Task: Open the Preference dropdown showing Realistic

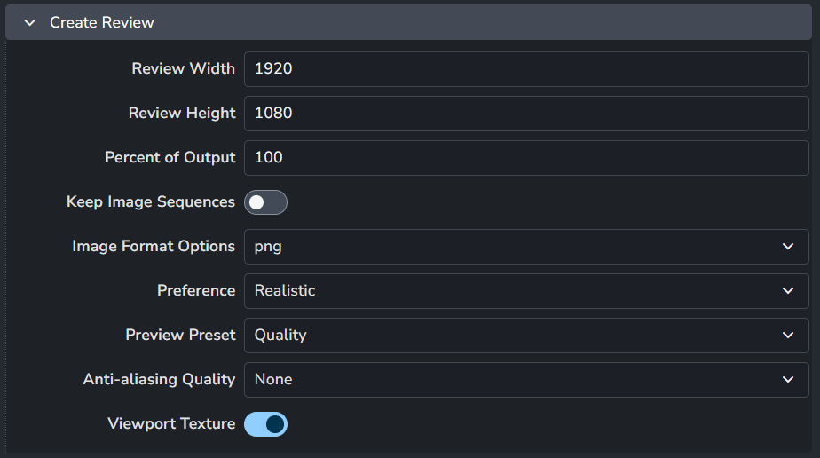Action: [526, 291]
